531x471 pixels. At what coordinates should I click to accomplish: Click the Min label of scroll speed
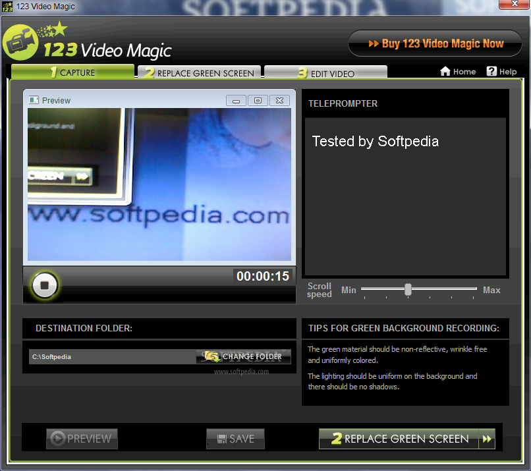point(349,291)
